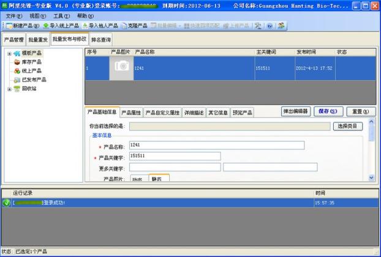This screenshot has width=381, height=257.
Task: Click the 产品名称 input field
Action: (217, 145)
